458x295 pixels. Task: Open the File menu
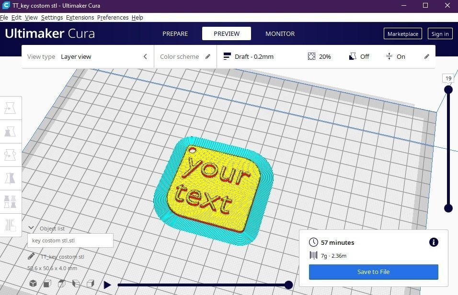pos(4,18)
